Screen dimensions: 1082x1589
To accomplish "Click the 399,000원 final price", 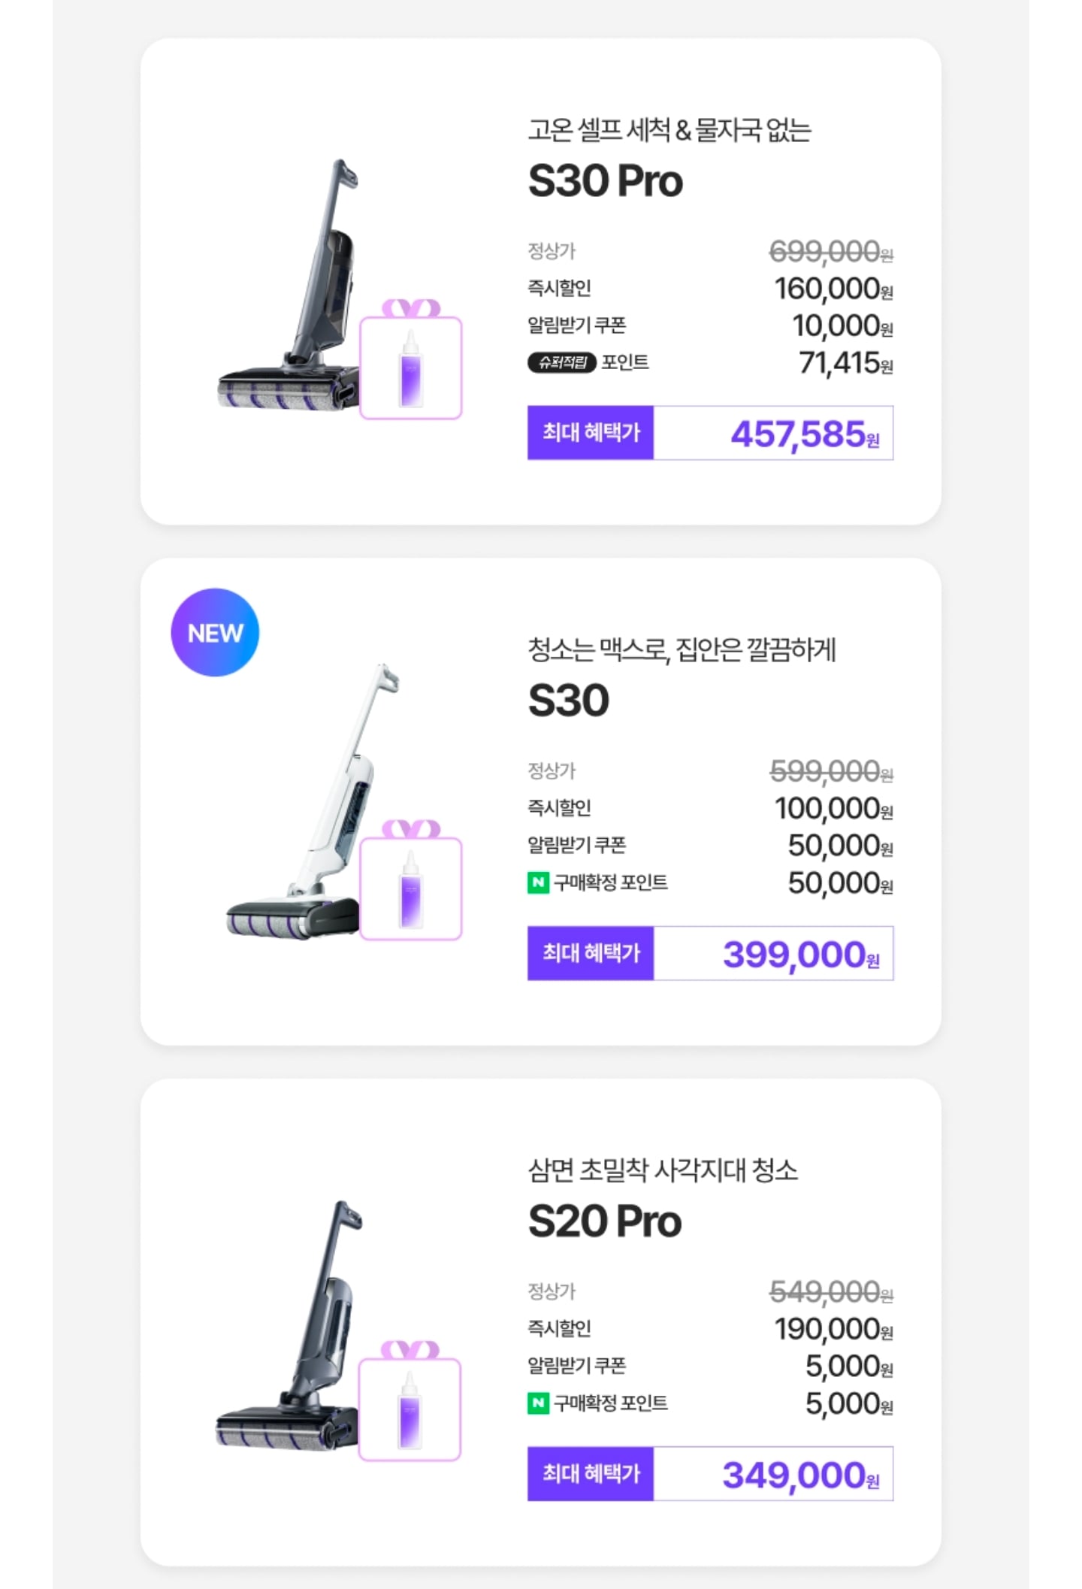I will (x=799, y=955).
